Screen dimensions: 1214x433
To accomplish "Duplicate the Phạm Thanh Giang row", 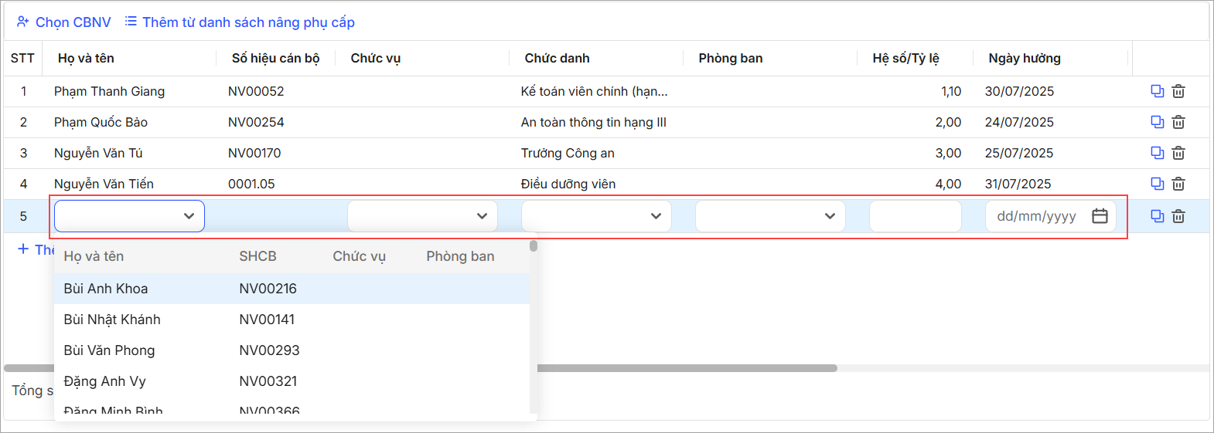I will (1158, 91).
